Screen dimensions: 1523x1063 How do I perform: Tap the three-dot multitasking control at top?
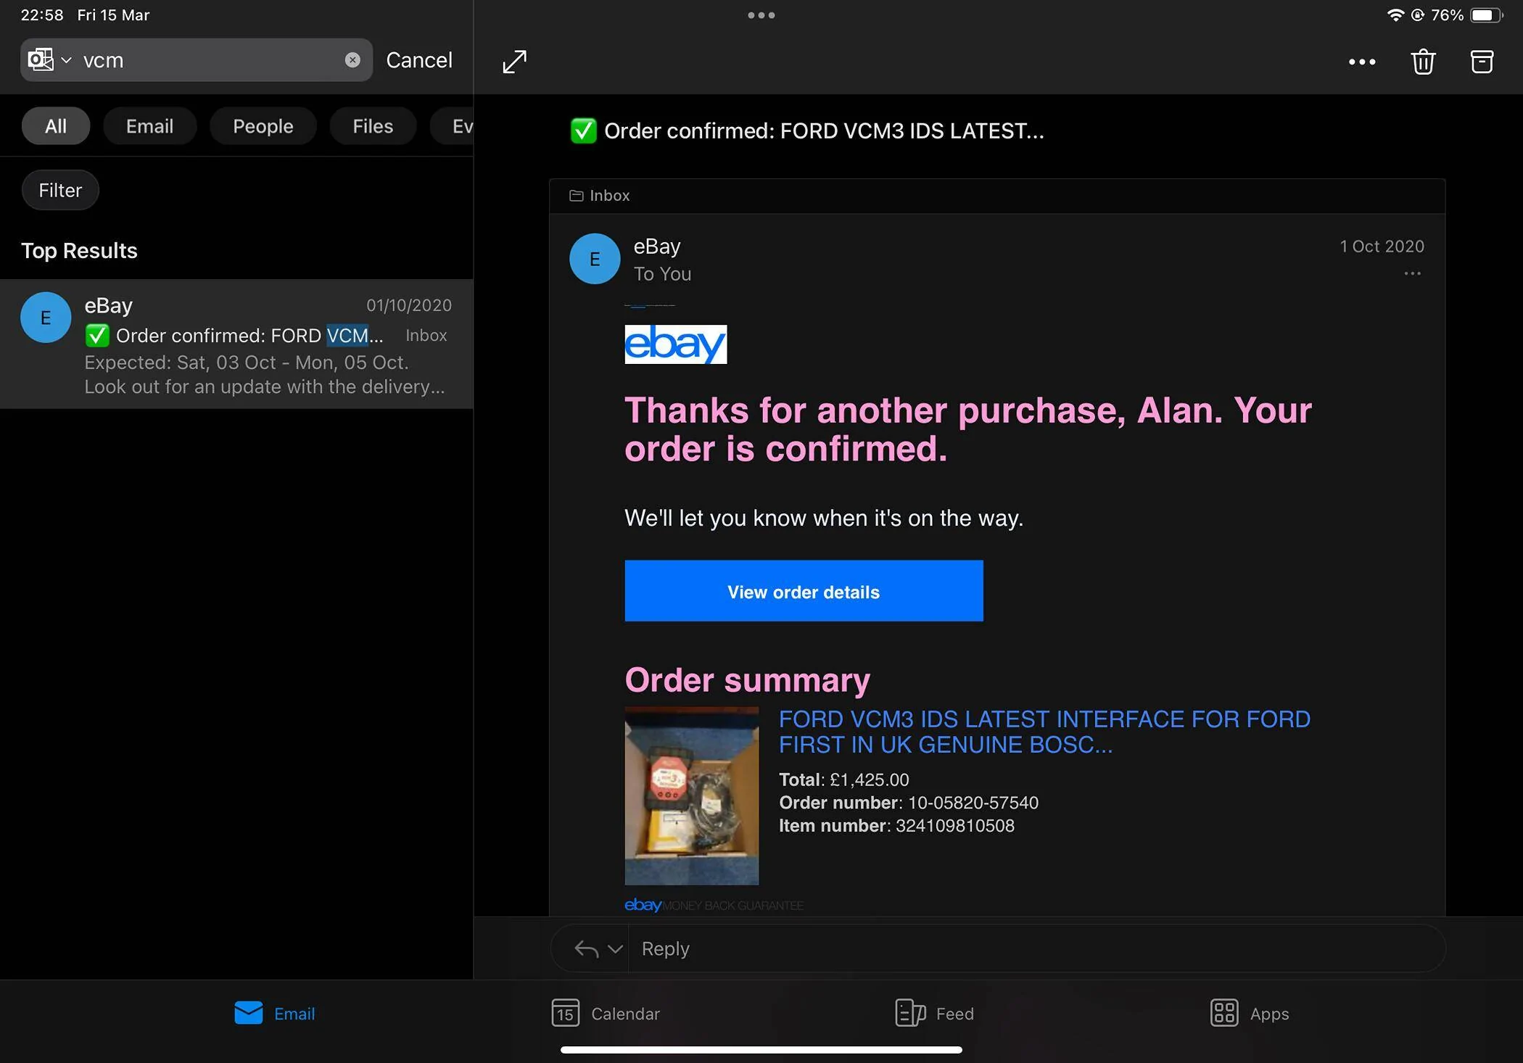coord(761,15)
